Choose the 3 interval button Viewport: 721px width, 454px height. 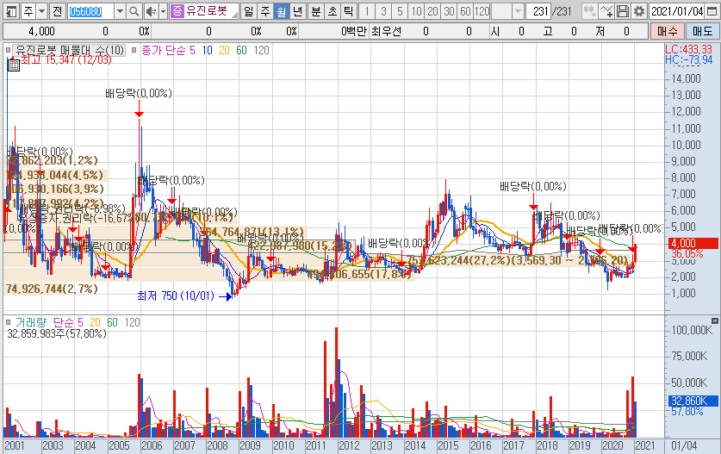[x=383, y=11]
